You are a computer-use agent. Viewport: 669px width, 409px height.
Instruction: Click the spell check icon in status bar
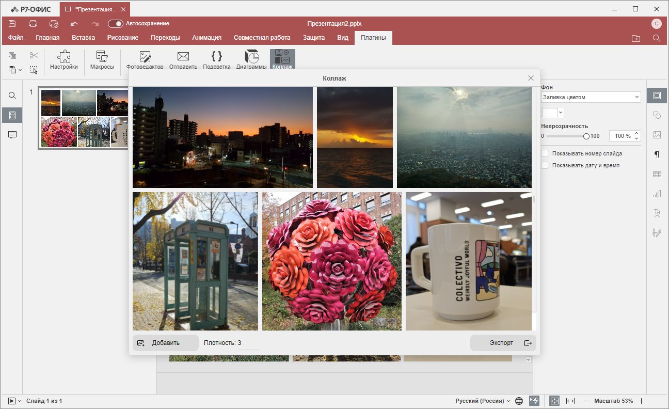[x=534, y=401]
